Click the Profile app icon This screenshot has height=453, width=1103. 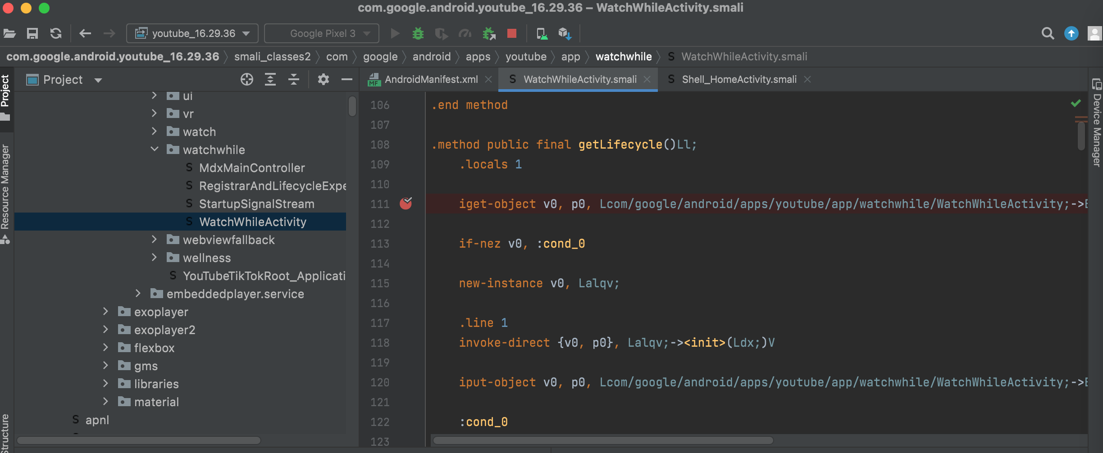tap(465, 33)
